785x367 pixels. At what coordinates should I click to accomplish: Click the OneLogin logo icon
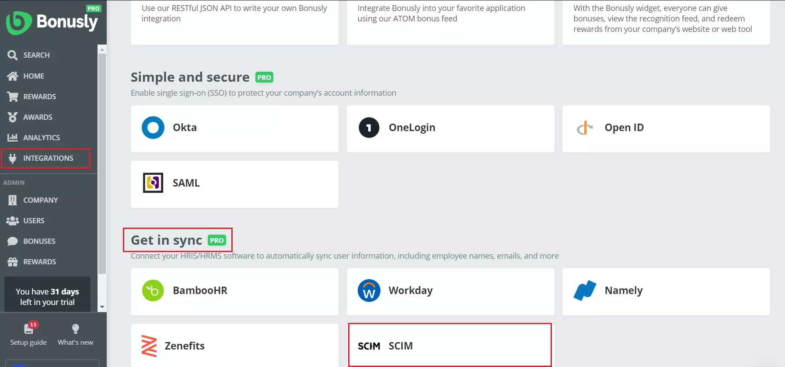coord(369,128)
